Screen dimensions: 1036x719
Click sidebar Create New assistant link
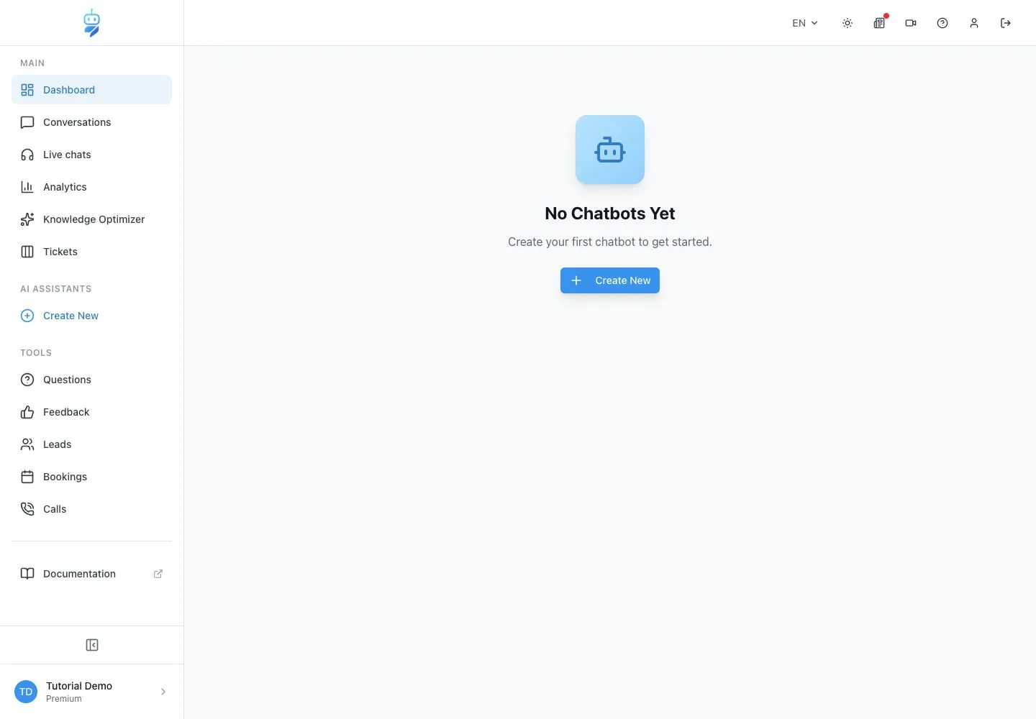click(91, 316)
